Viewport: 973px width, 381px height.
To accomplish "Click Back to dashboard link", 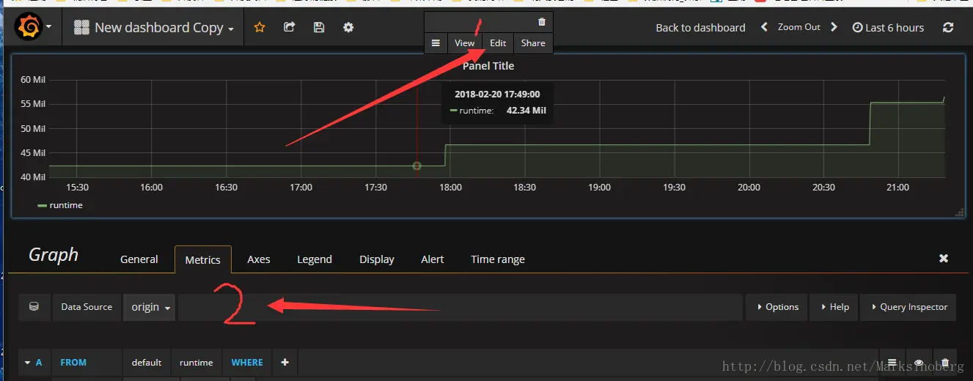I will tap(700, 28).
